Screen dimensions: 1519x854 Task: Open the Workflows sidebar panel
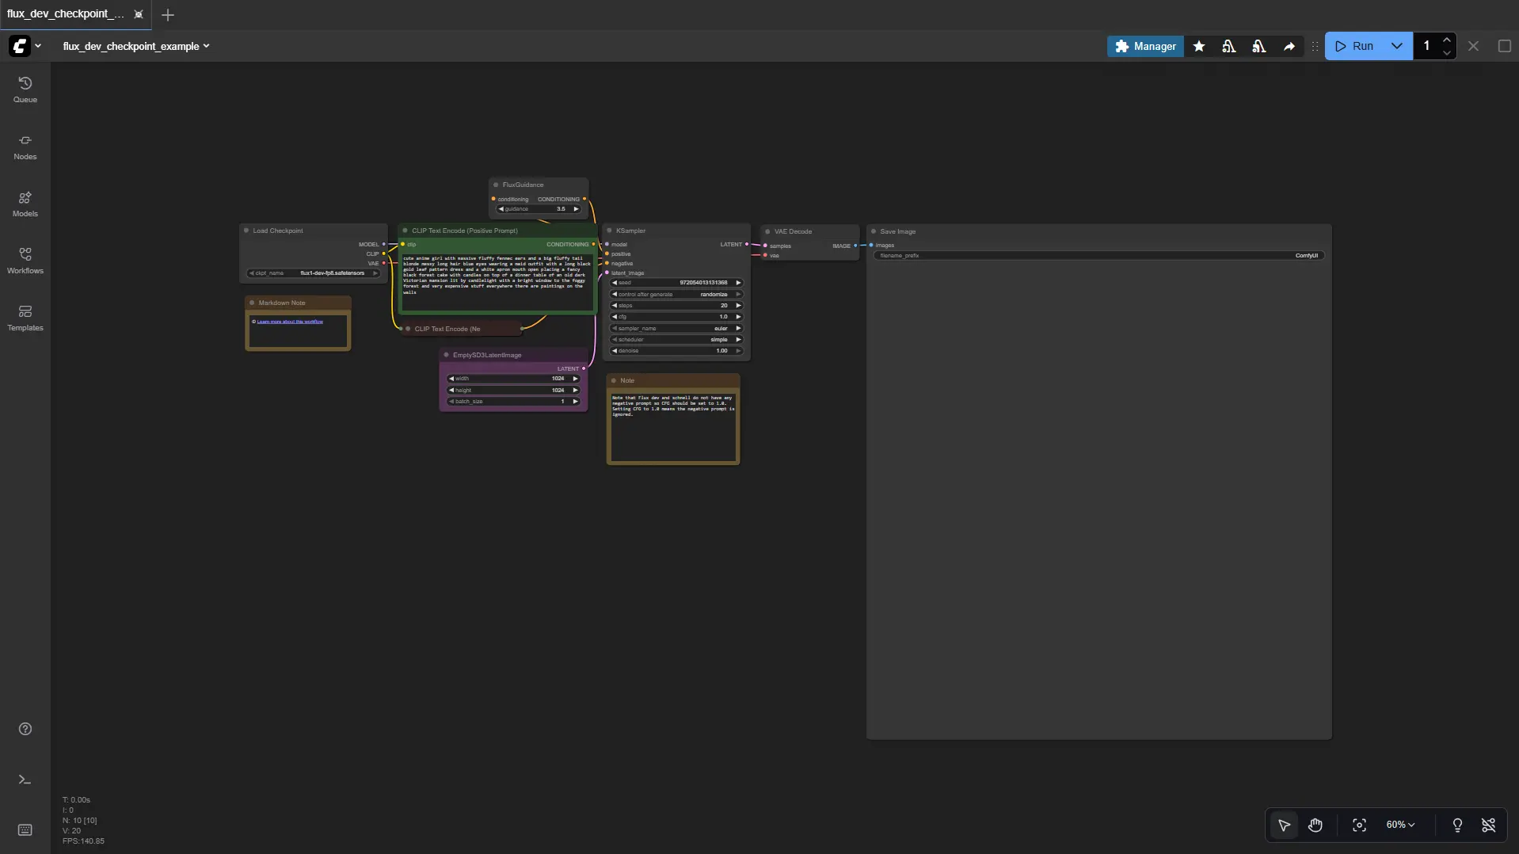(25, 261)
